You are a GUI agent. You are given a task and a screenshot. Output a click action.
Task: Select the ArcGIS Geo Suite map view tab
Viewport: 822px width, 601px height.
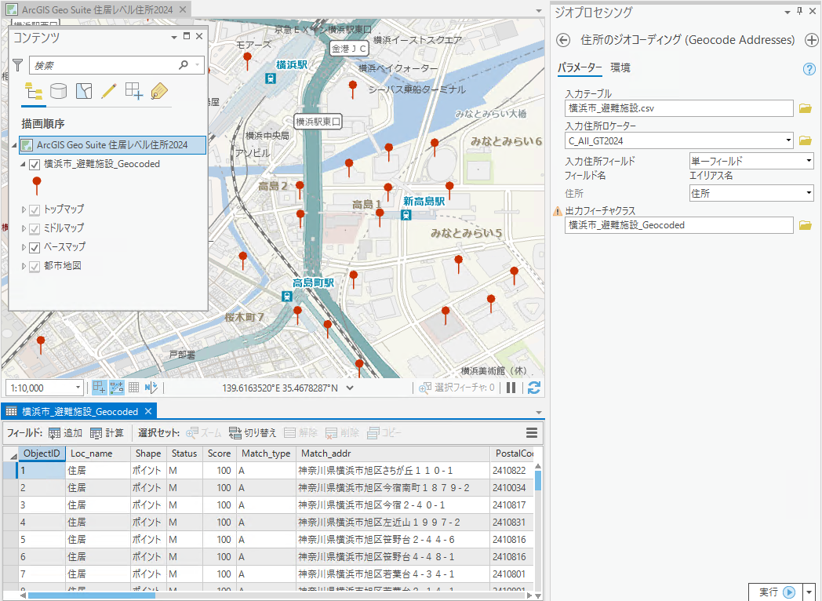96,9
